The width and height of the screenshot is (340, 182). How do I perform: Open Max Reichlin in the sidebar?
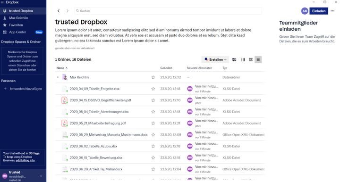coord(23,18)
